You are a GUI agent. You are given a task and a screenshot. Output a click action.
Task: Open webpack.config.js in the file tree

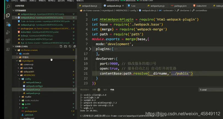tap(34, 86)
